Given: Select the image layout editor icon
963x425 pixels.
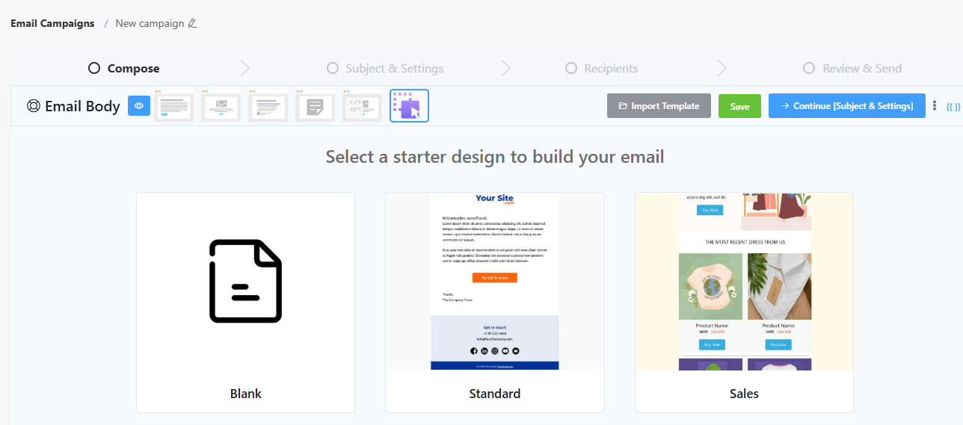Looking at the screenshot, I should 221,106.
